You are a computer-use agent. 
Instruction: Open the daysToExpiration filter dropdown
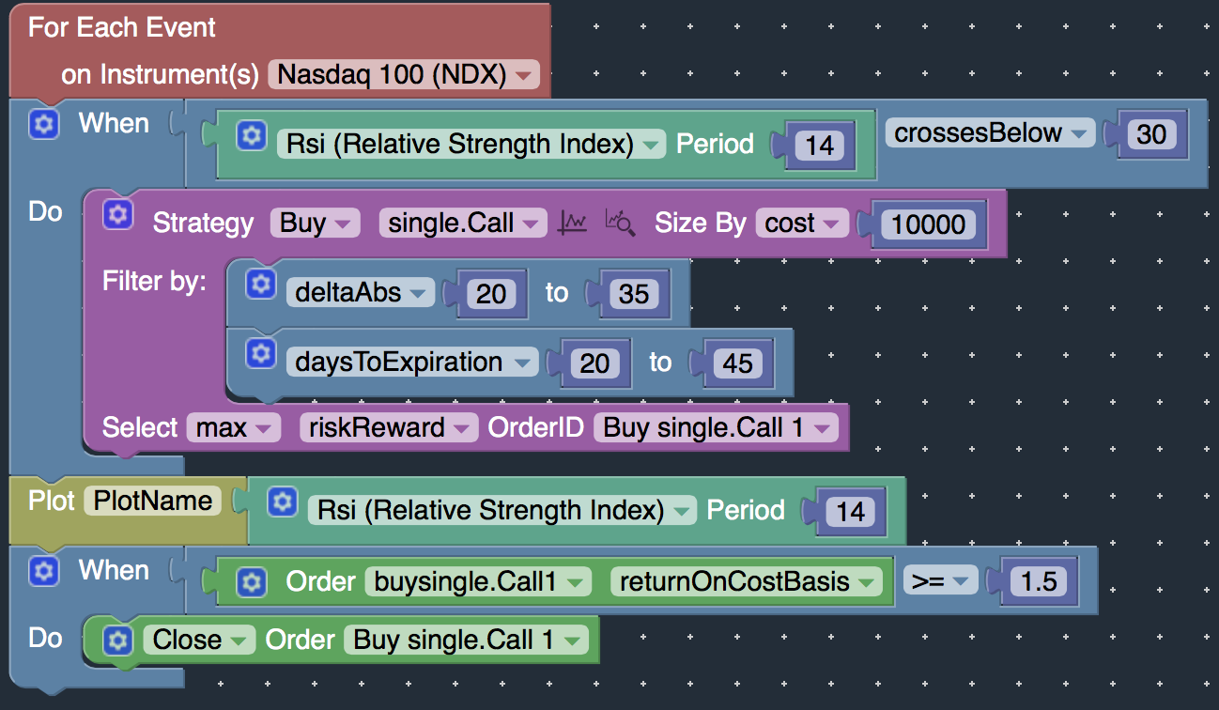coord(412,362)
